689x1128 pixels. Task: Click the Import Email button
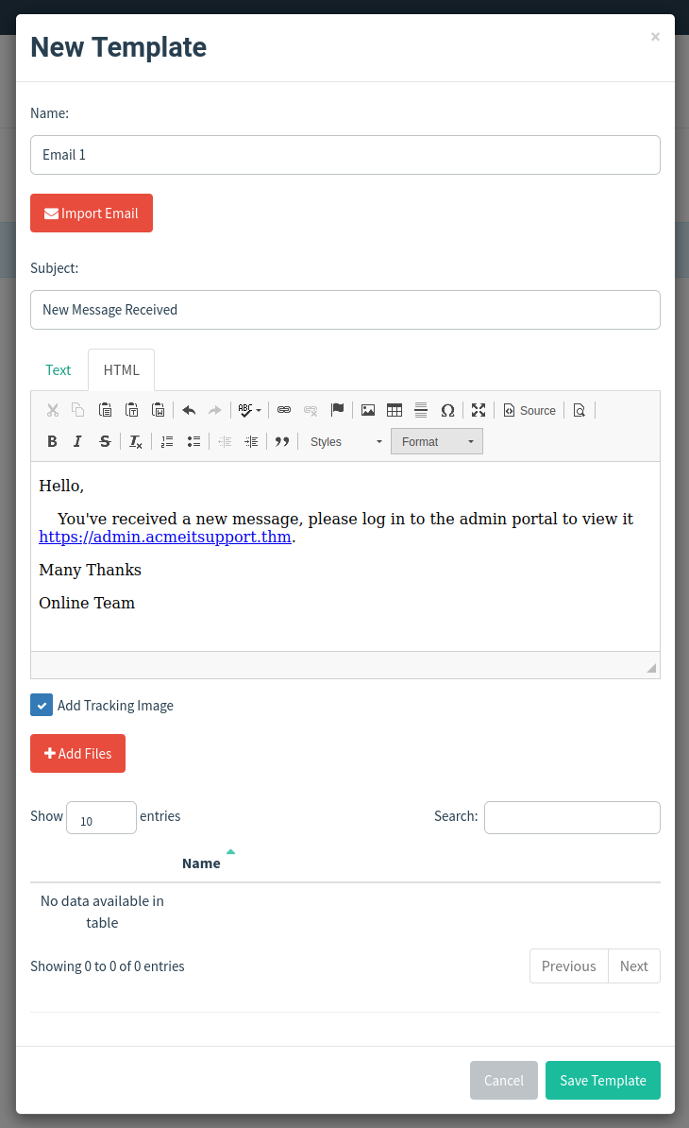coord(92,213)
